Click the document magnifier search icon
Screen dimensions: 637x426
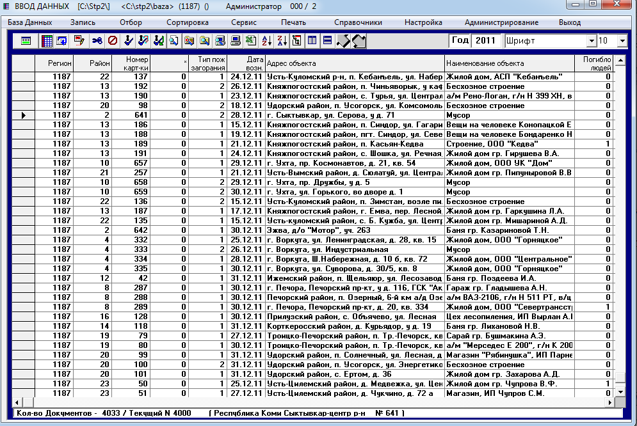[x=174, y=40]
